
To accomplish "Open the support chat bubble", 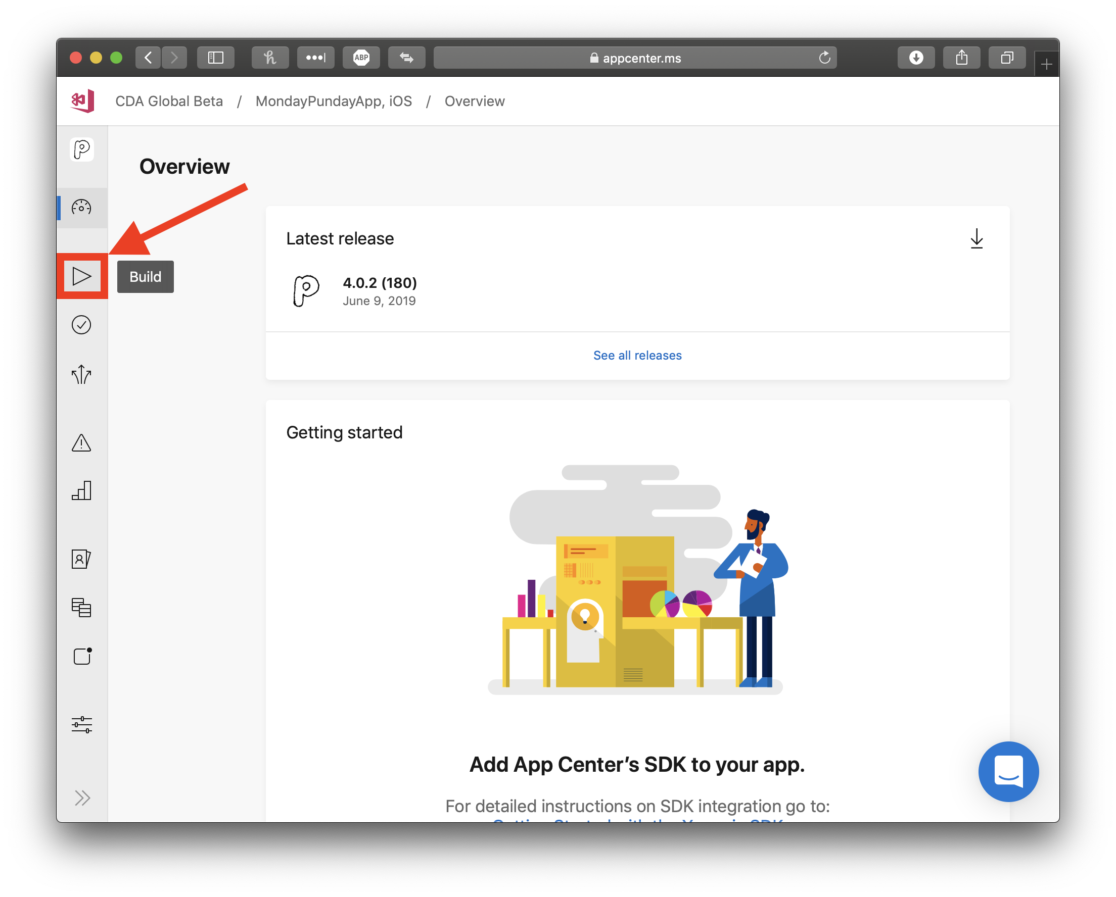I will click(x=1008, y=771).
